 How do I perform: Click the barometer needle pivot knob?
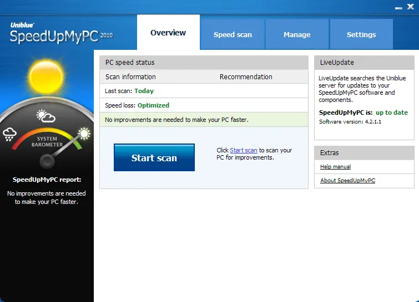pos(47,161)
